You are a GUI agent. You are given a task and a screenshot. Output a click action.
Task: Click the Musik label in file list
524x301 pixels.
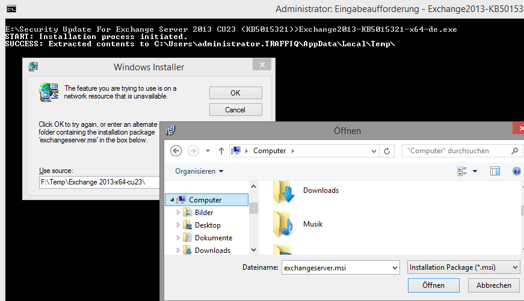tap(313, 224)
